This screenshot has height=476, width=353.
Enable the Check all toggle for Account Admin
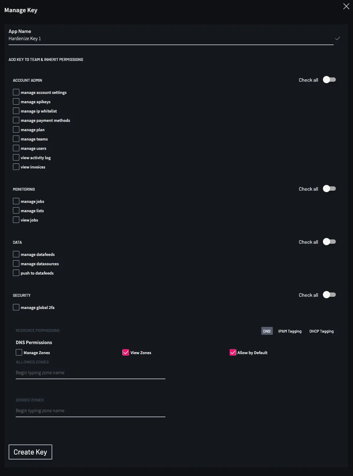329,80
